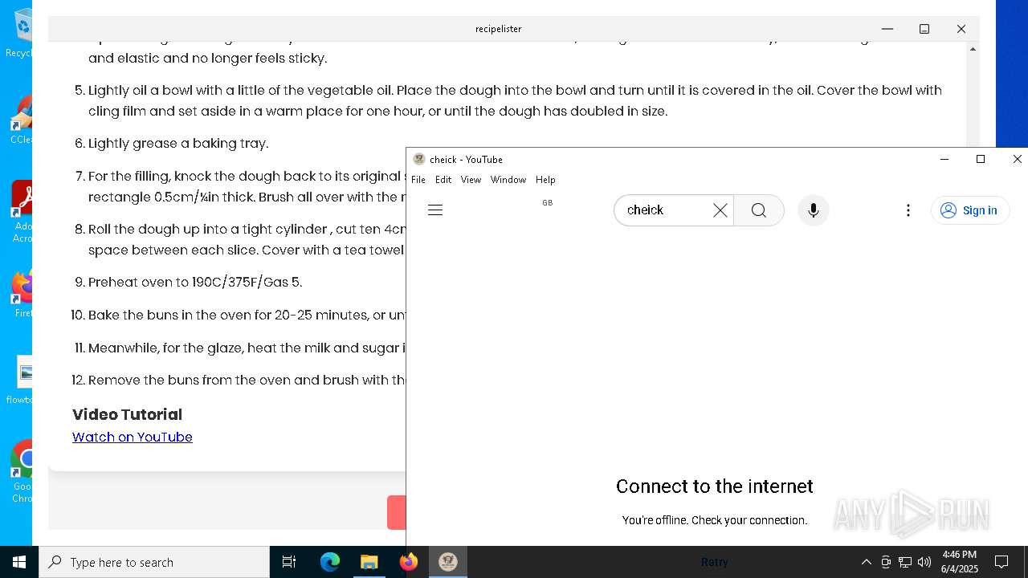This screenshot has height=578, width=1028.
Task: Minimize the recipelister window
Action: [887, 29]
